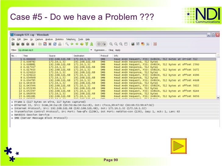
Task: Open the Capture menu
Action: [x=39, y=39]
